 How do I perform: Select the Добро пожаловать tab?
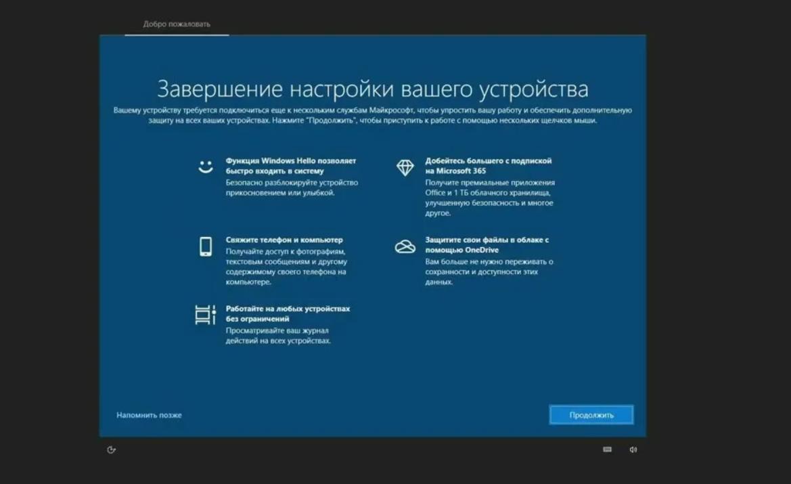(177, 24)
